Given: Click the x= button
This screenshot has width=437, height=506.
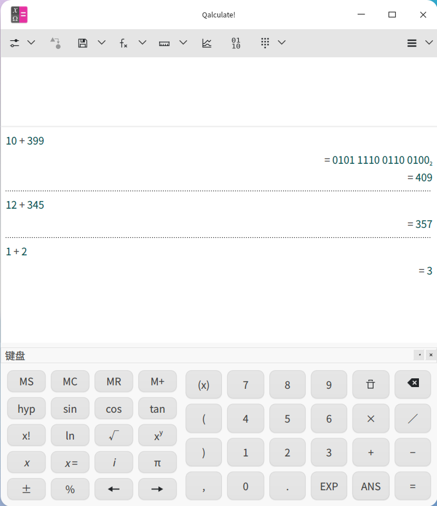Looking at the screenshot, I should 70,463.
